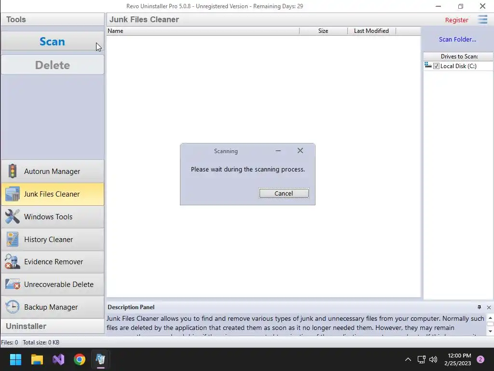Screen dimensions: 494x371
Task: Pin the Description Panel with pushpin icon
Action: 479,307
